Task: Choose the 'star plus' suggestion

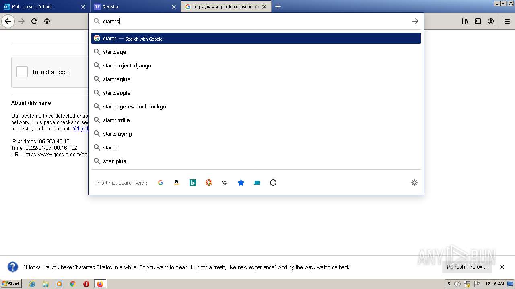Action: click(x=256, y=161)
